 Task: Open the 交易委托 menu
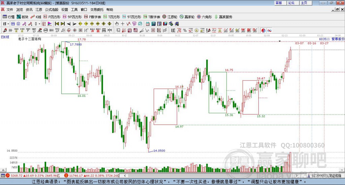tap(97, 10)
